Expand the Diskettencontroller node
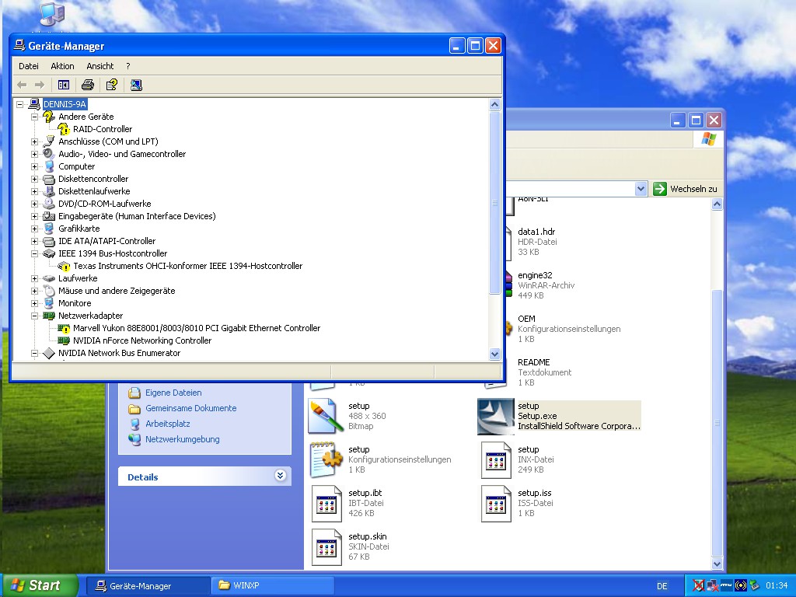Image resolution: width=796 pixels, height=597 pixels. [x=34, y=179]
